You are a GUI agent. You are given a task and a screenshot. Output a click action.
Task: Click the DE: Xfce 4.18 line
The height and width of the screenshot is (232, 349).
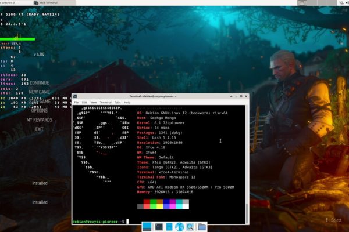pos(151,147)
